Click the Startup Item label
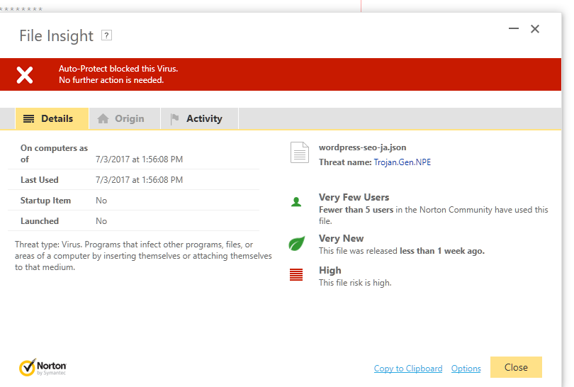Viewport: 574px width, 387px height. pos(46,201)
